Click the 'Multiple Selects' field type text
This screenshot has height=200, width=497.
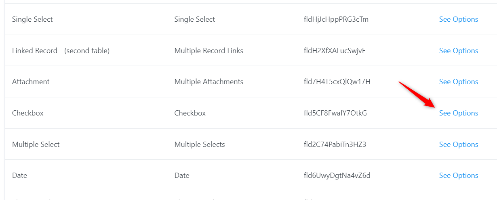point(199,144)
